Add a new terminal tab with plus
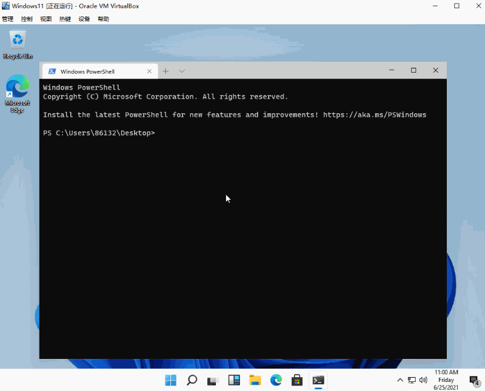Screen dimensions: 485x391 click(x=166, y=71)
